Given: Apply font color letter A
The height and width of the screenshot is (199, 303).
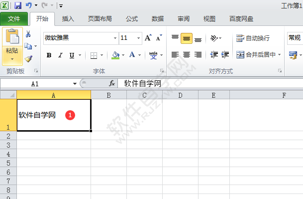Looking at the screenshot, I should [132, 55].
